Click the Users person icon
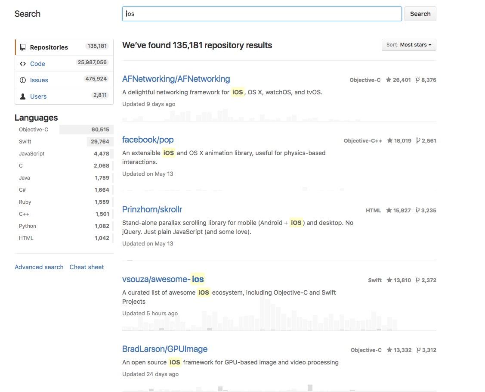The height and width of the screenshot is (392, 485). (23, 96)
